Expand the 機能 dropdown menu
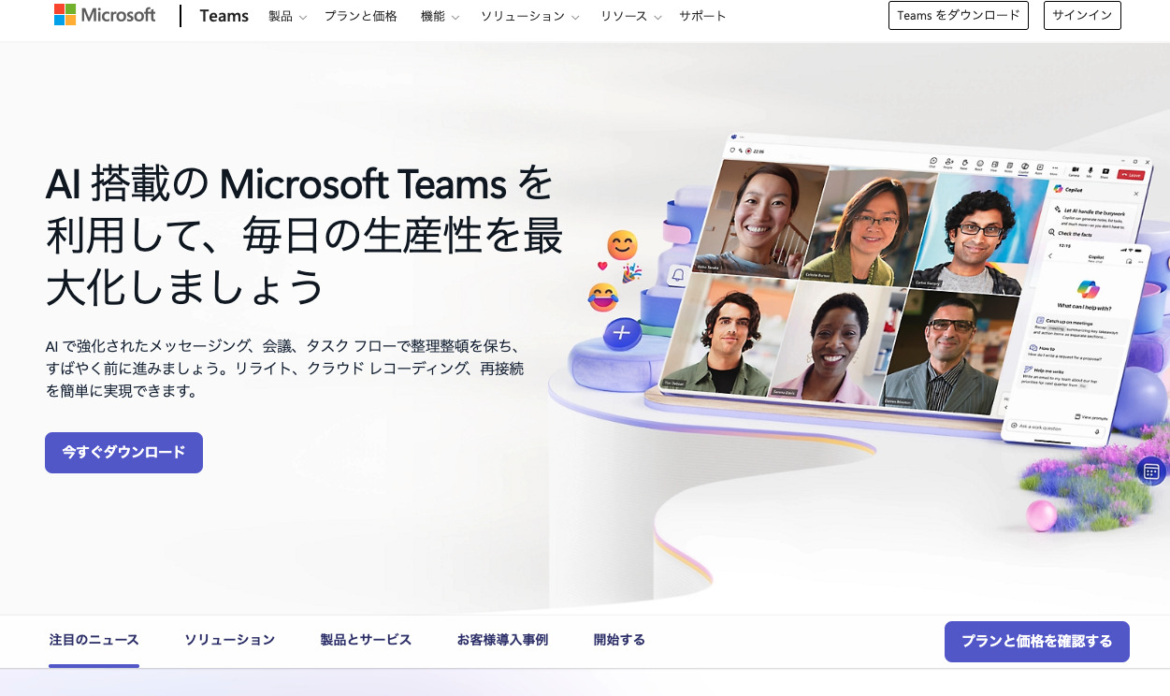This screenshot has width=1170, height=696. (440, 16)
